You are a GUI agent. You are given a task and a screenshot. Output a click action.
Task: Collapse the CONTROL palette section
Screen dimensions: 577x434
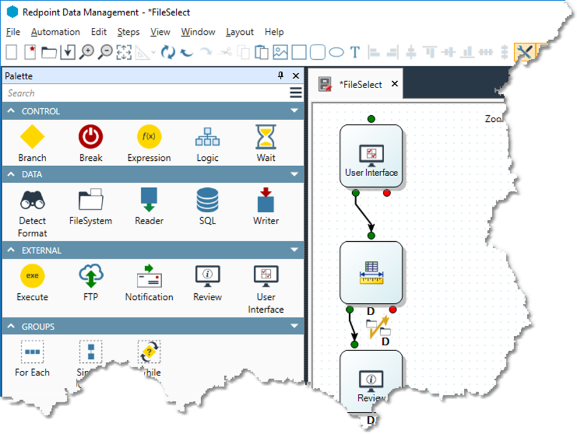(294, 111)
